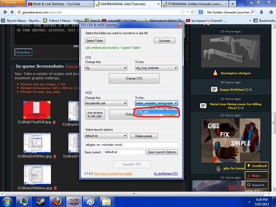
Task: Open 'Click here to check for update' link
Action: pyautogui.click(x=113, y=174)
